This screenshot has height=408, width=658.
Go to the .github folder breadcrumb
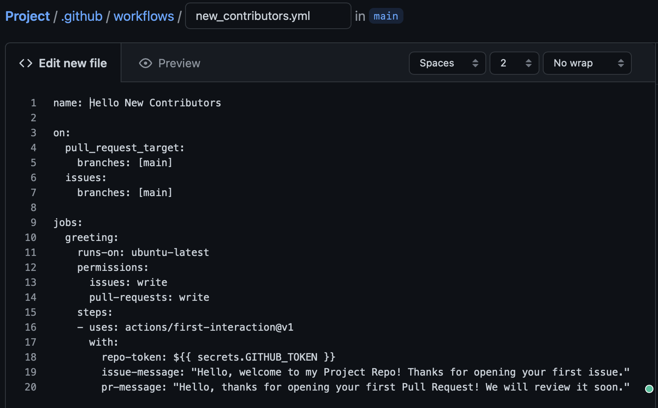82,16
